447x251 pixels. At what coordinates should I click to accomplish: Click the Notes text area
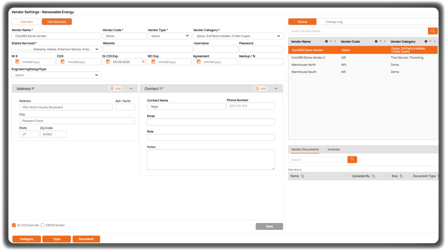211,160
